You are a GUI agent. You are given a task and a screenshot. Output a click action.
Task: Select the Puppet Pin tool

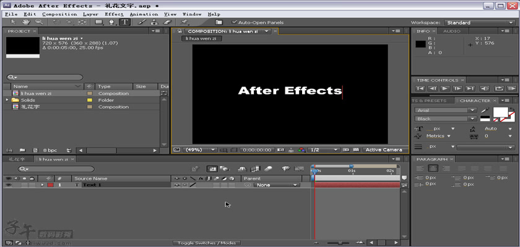pyautogui.click(x=184, y=22)
